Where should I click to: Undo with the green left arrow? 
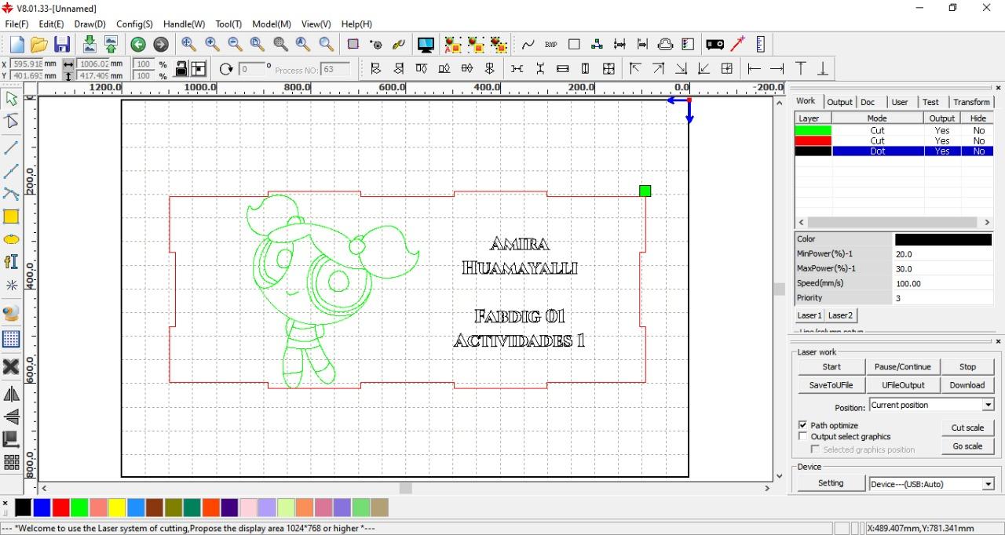138,45
